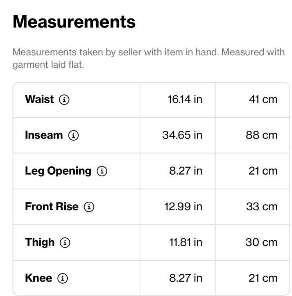Click the 34.65 in inseam value
The height and width of the screenshot is (296, 292).
pos(182,135)
